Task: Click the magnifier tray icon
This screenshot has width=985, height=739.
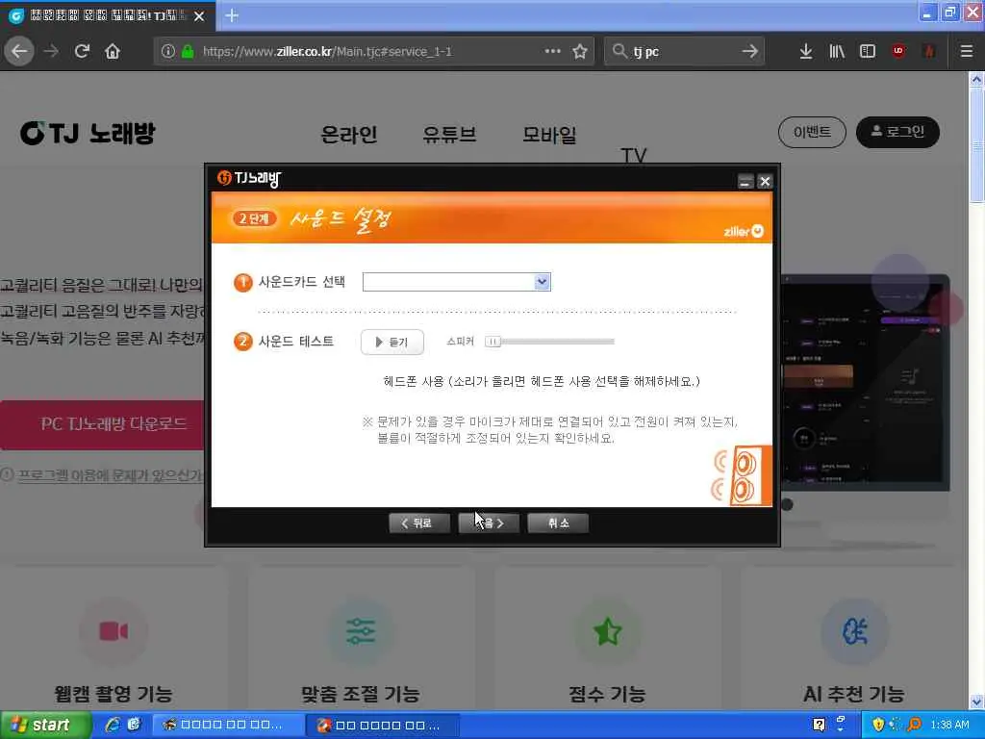Action: (915, 726)
